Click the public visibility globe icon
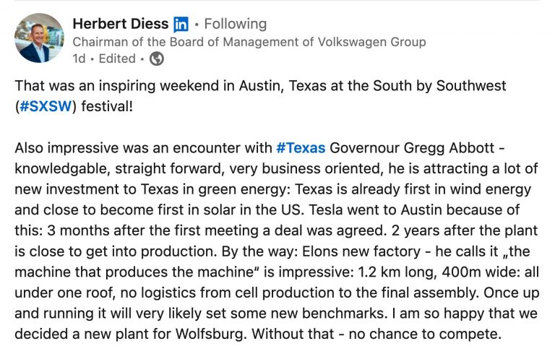The height and width of the screenshot is (346, 555). coord(156,59)
